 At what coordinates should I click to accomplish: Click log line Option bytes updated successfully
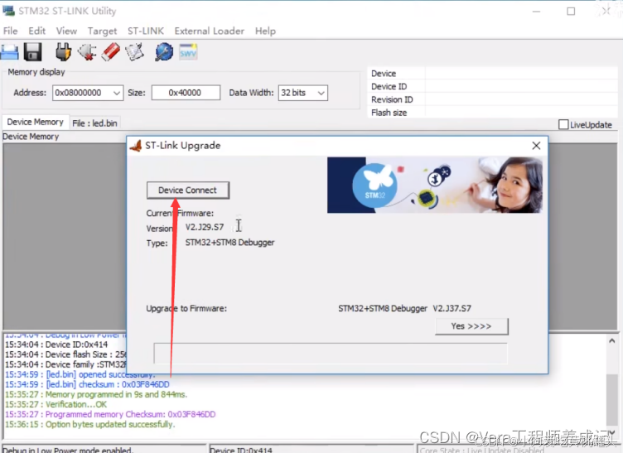point(90,424)
